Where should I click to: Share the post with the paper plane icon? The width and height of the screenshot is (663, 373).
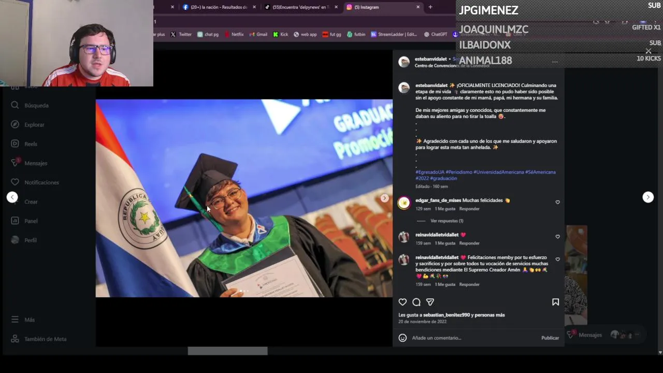[x=430, y=302]
